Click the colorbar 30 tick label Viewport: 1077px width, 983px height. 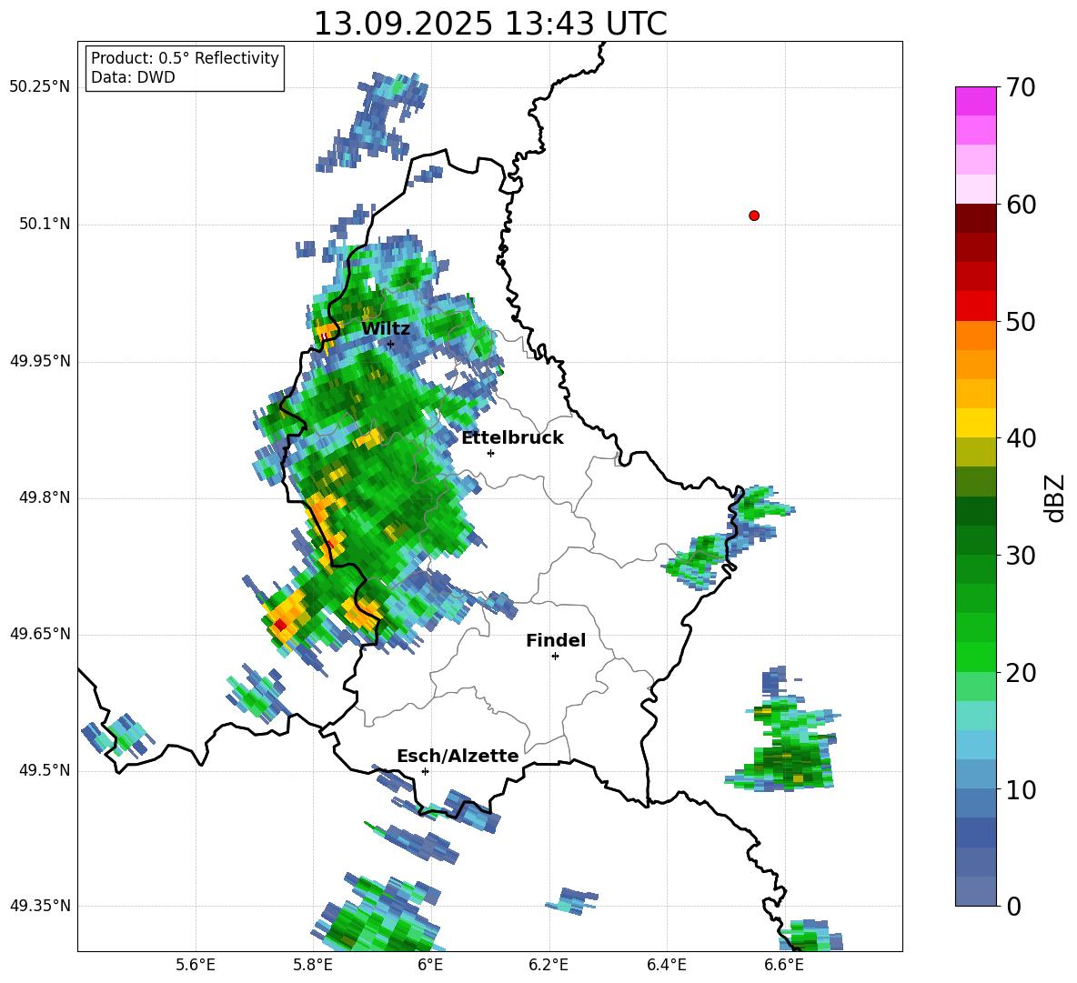[x=1021, y=556]
